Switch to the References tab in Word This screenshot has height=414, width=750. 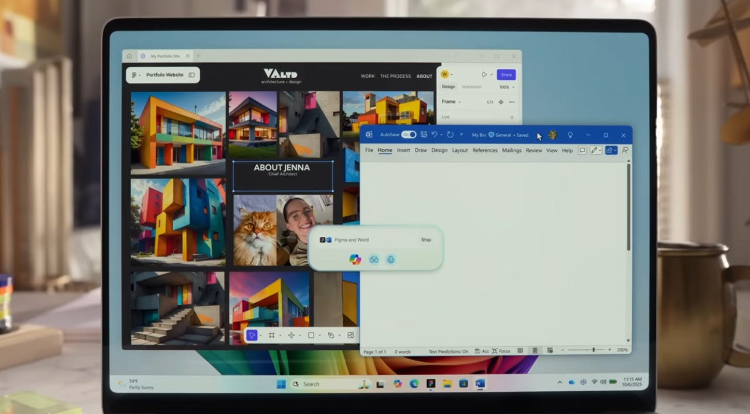(x=485, y=150)
